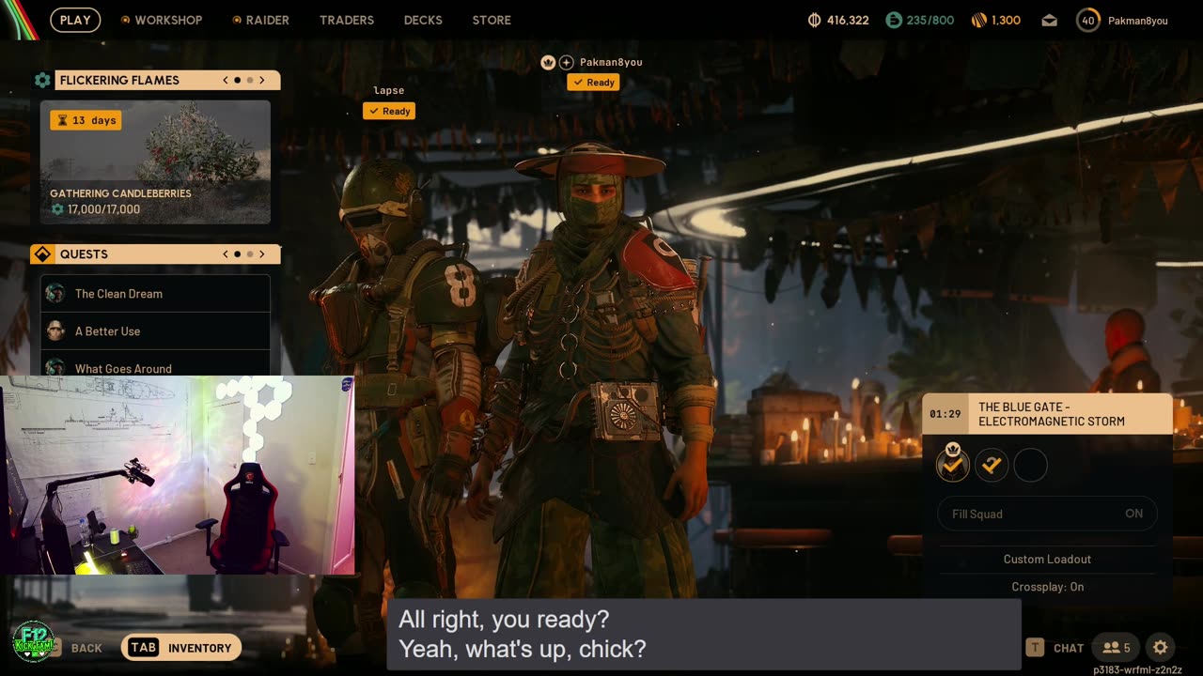This screenshot has width=1203, height=676.
Task: Open the settings gear icon
Action: 1161,647
